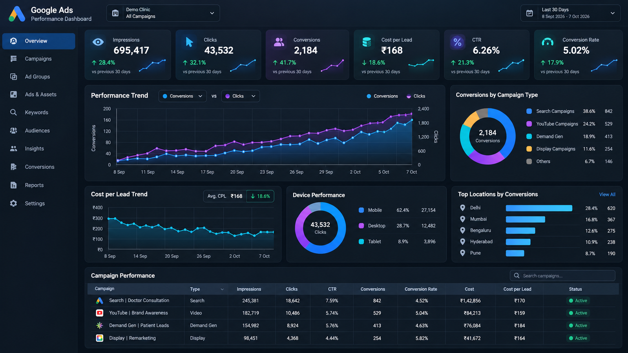Open the Clicks comparison metric dropdown

pyautogui.click(x=240, y=96)
